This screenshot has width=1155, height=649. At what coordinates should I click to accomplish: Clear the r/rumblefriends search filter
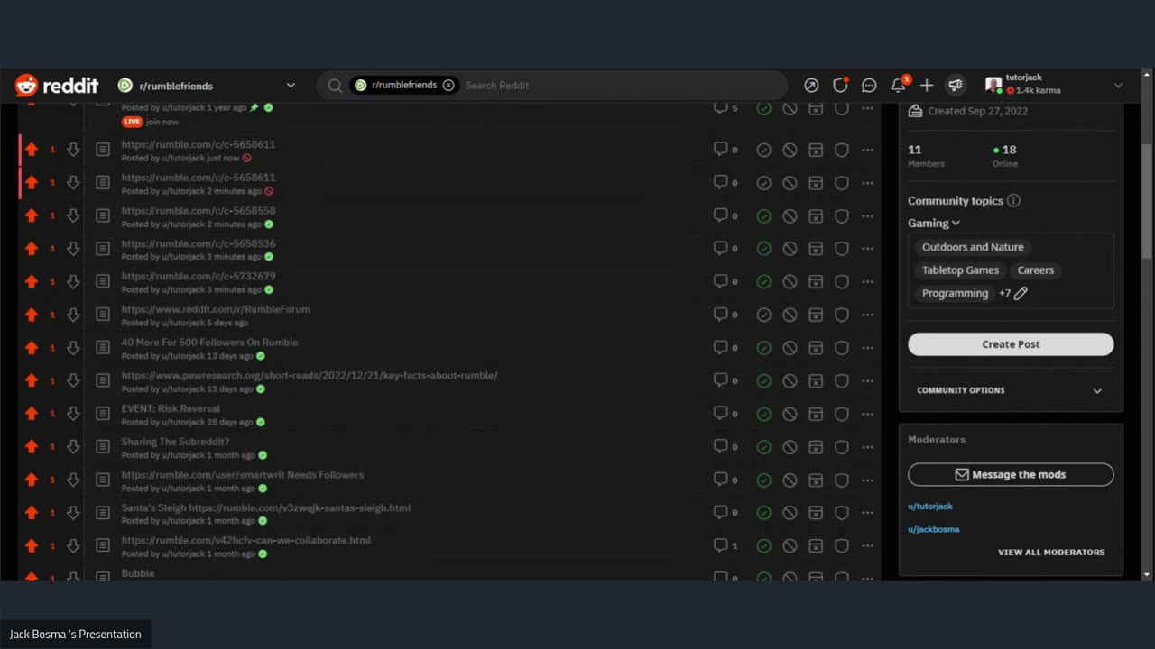click(x=448, y=86)
